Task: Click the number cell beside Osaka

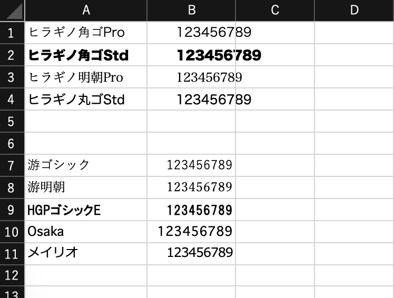Action: (x=195, y=231)
